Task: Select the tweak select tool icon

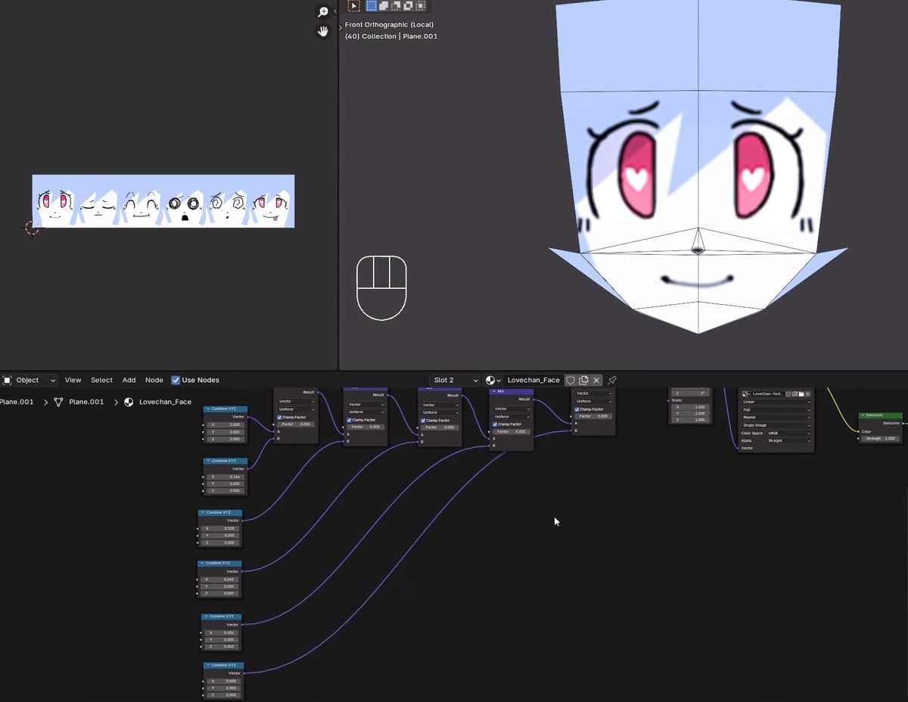Action: 353,6
